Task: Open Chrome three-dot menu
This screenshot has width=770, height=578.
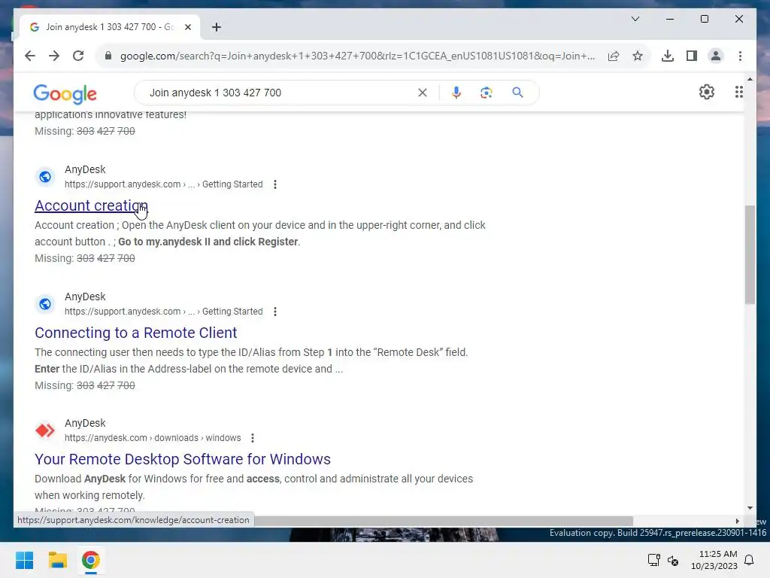Action: coord(740,56)
